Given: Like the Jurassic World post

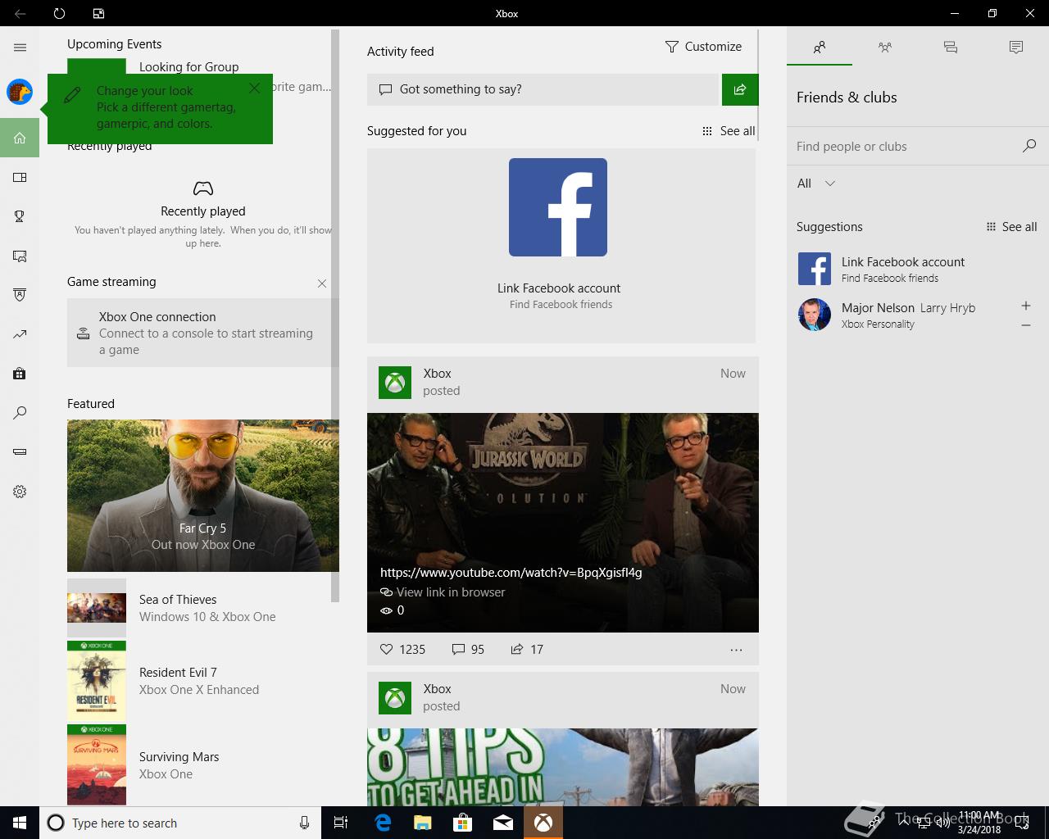Looking at the screenshot, I should [x=402, y=649].
